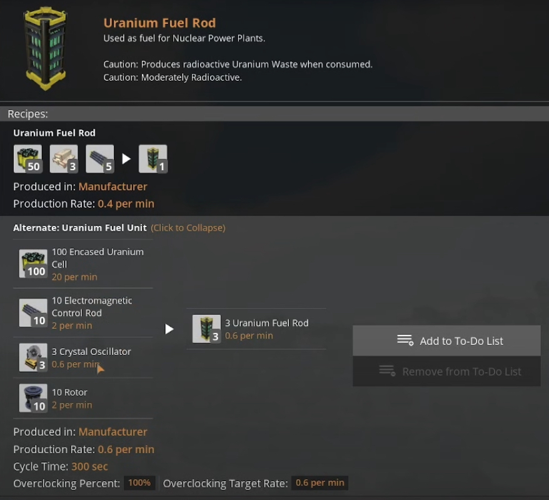Select the 10 Rotor ingredient icon

pos(33,398)
